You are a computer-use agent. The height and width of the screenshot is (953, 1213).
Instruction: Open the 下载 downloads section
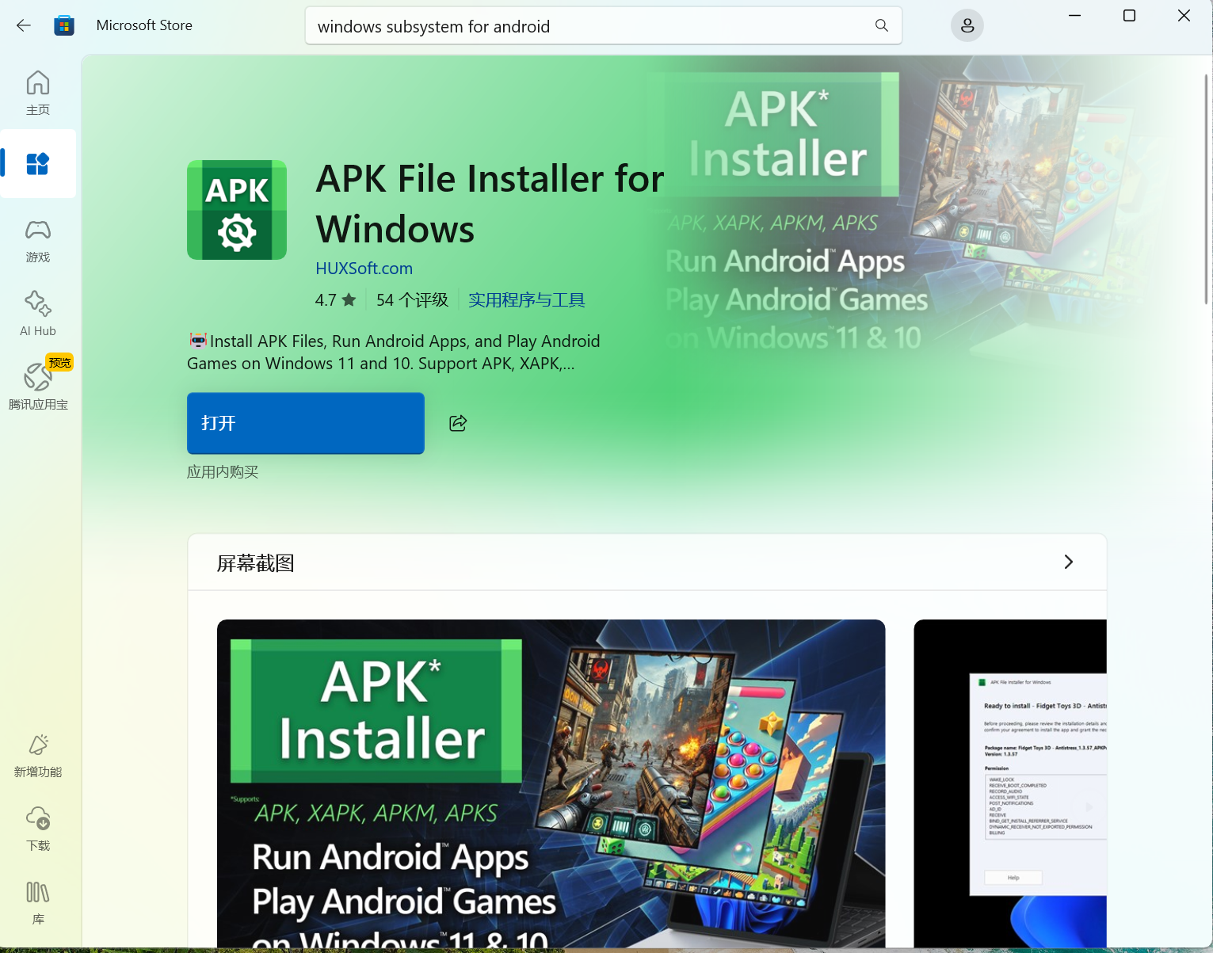(x=38, y=829)
